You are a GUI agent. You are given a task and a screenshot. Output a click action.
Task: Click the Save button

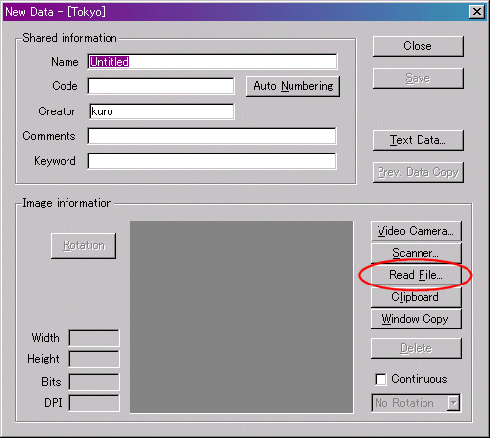click(418, 78)
